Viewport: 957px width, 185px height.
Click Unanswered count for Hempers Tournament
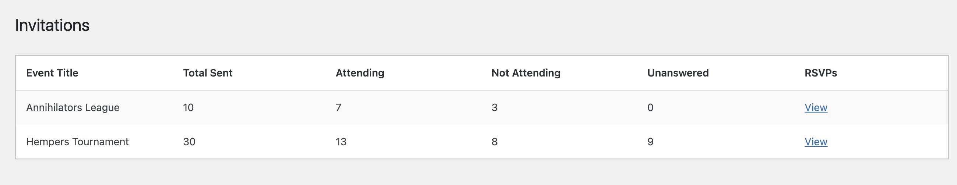(650, 142)
